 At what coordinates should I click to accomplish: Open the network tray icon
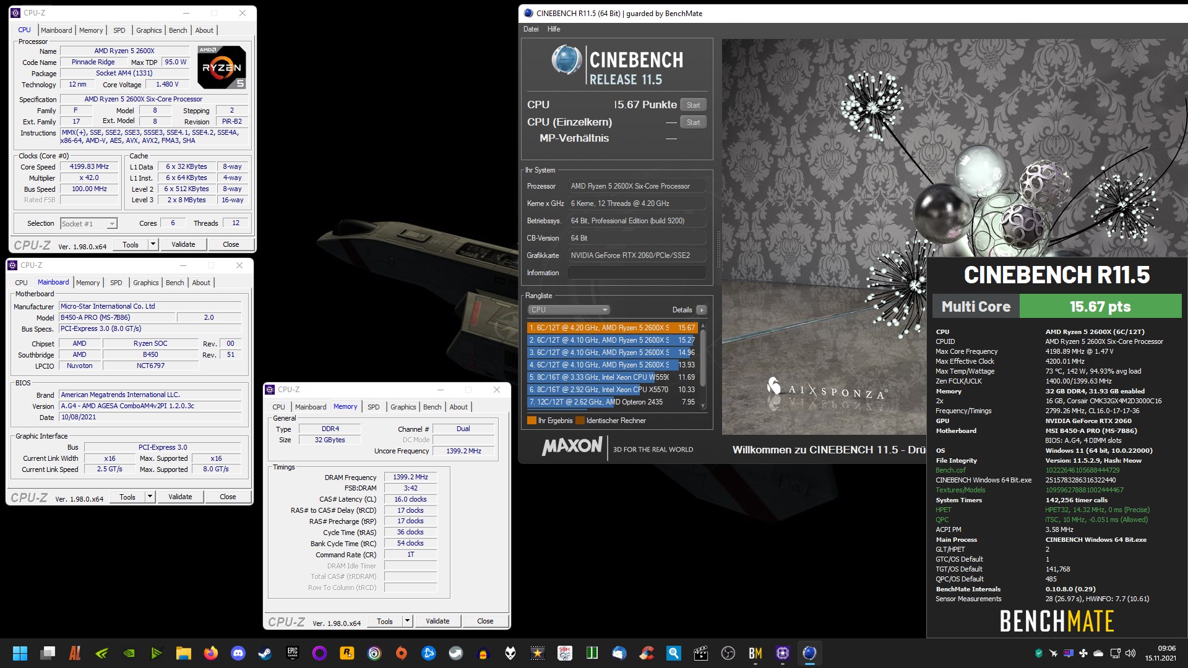pos(1115,653)
